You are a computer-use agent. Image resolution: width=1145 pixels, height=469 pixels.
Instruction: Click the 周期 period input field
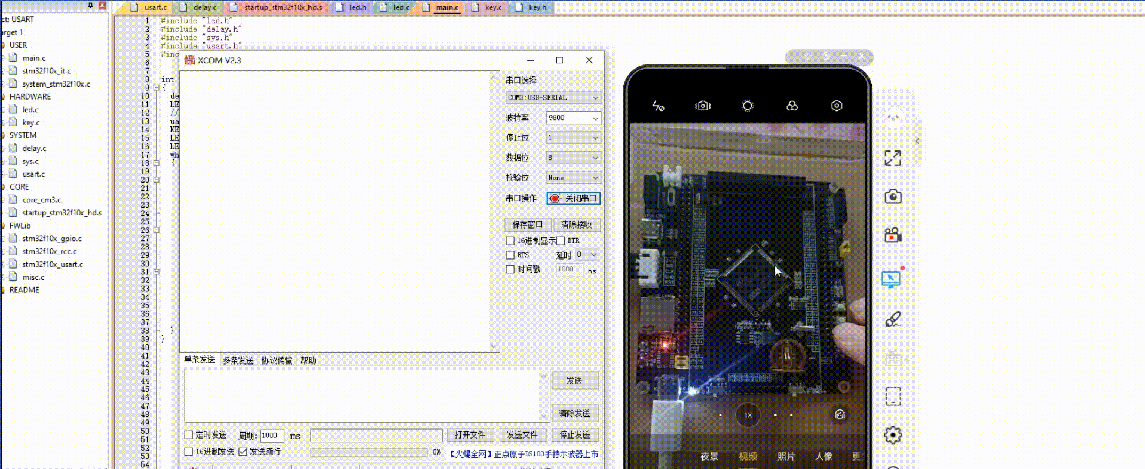[x=272, y=436]
